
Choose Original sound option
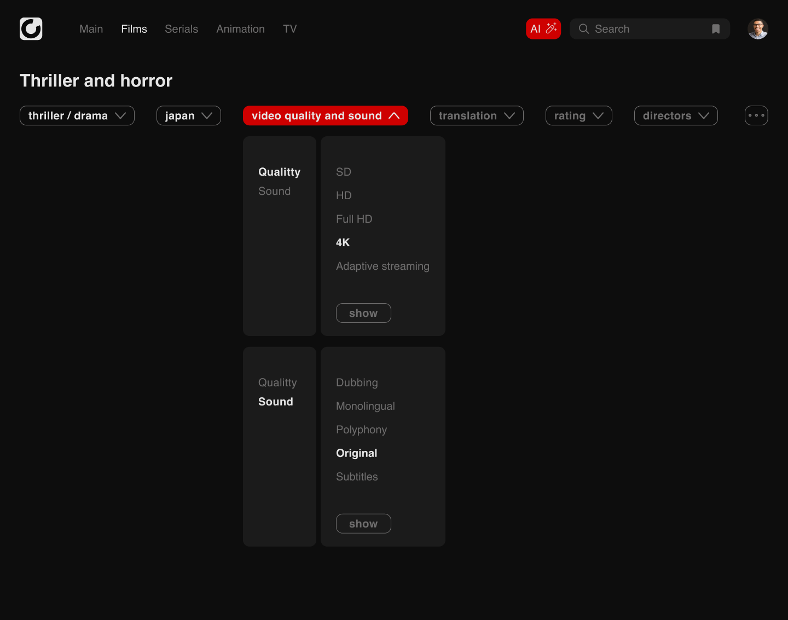pos(356,453)
